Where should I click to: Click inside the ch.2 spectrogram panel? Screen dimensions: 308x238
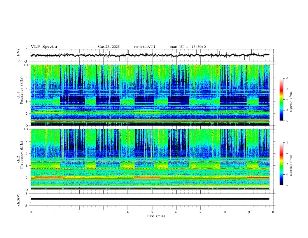(x=150, y=159)
